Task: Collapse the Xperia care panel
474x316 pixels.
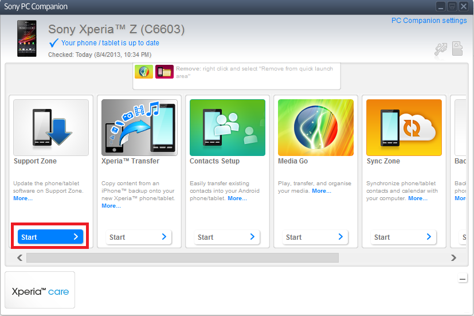Action: click(x=463, y=279)
